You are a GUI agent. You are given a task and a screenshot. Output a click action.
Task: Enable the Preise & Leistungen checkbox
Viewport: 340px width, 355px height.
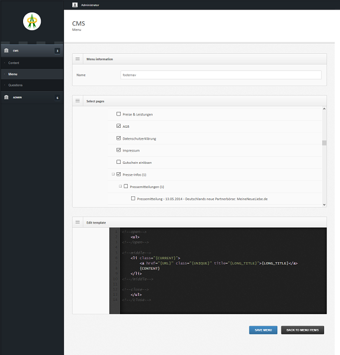tap(118, 114)
